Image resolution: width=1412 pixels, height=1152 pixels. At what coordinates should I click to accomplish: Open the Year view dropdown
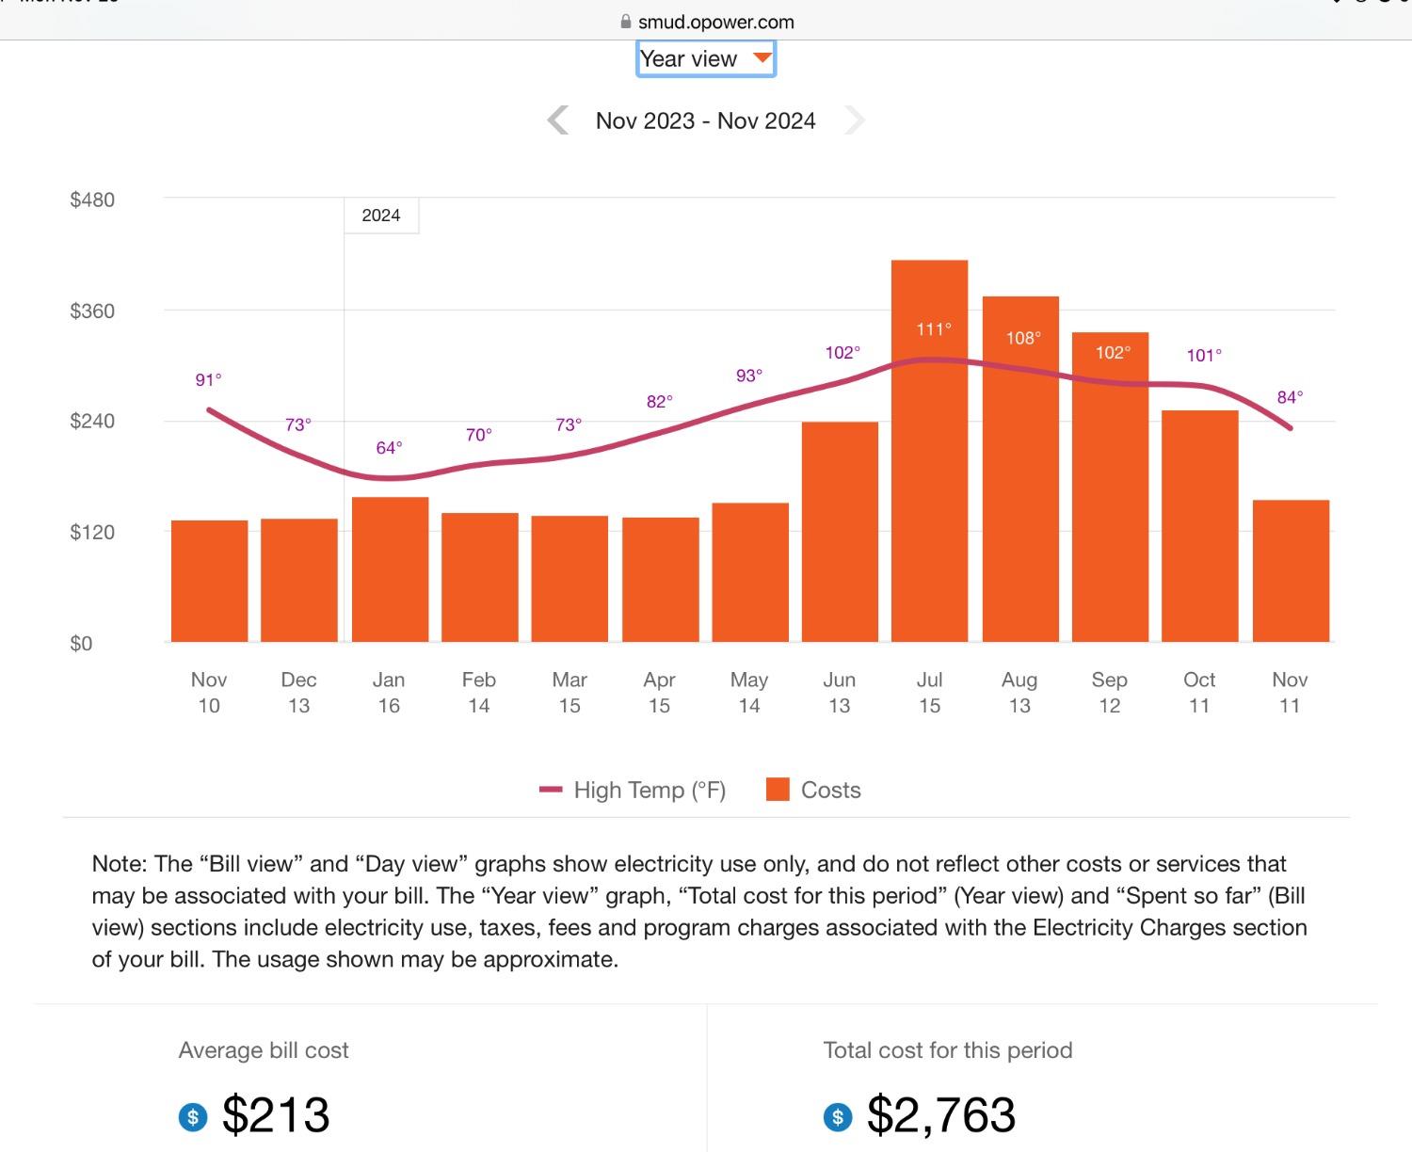(x=706, y=58)
